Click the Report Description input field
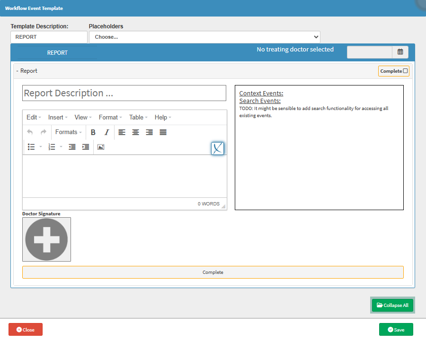 pyautogui.click(x=124, y=93)
